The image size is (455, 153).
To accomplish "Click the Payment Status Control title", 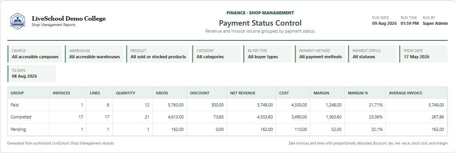I will tap(260, 23).
